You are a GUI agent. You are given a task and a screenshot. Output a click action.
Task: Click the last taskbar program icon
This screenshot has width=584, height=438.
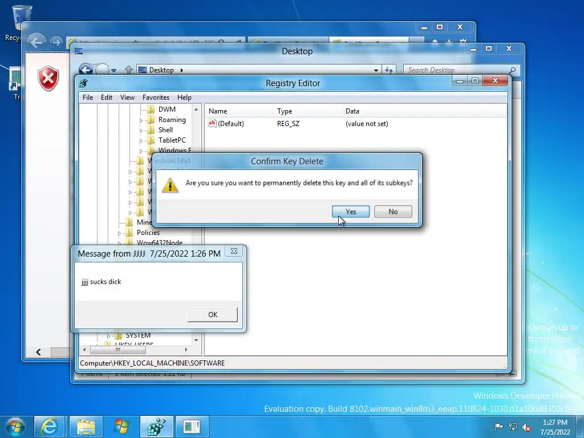[192, 427]
